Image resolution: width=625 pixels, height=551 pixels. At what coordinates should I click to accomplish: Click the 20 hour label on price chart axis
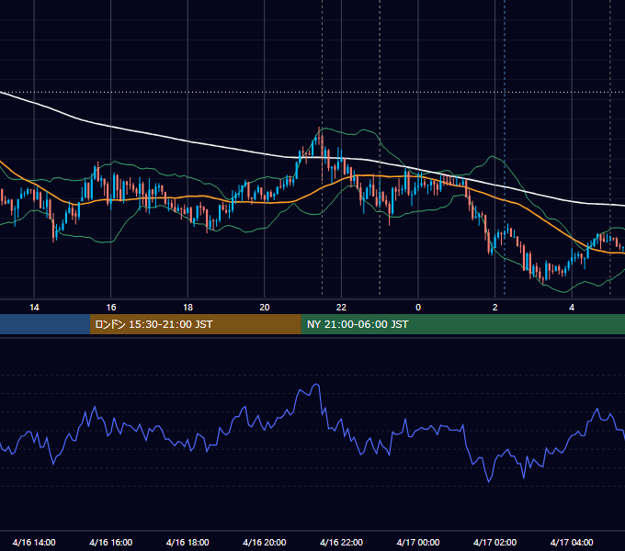265,308
